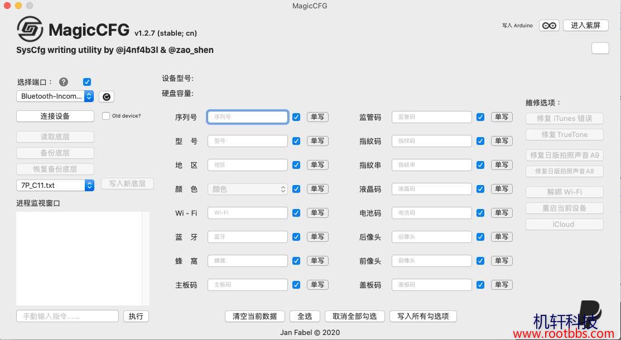The height and width of the screenshot is (340, 621).
Task: Toggle the 主板码 row checkbox
Action: point(296,285)
